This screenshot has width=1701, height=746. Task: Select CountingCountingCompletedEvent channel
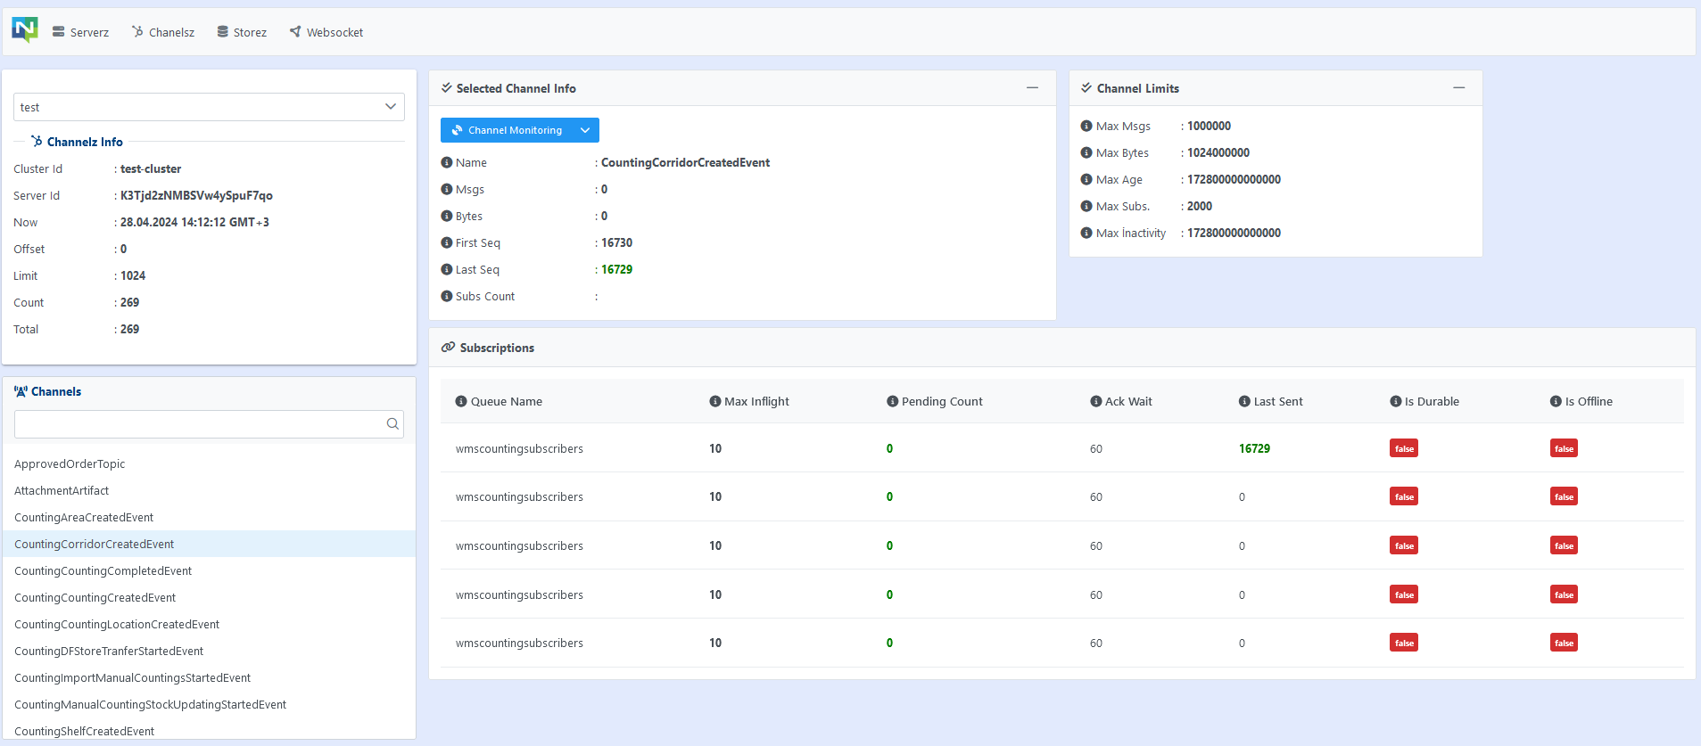point(209,570)
